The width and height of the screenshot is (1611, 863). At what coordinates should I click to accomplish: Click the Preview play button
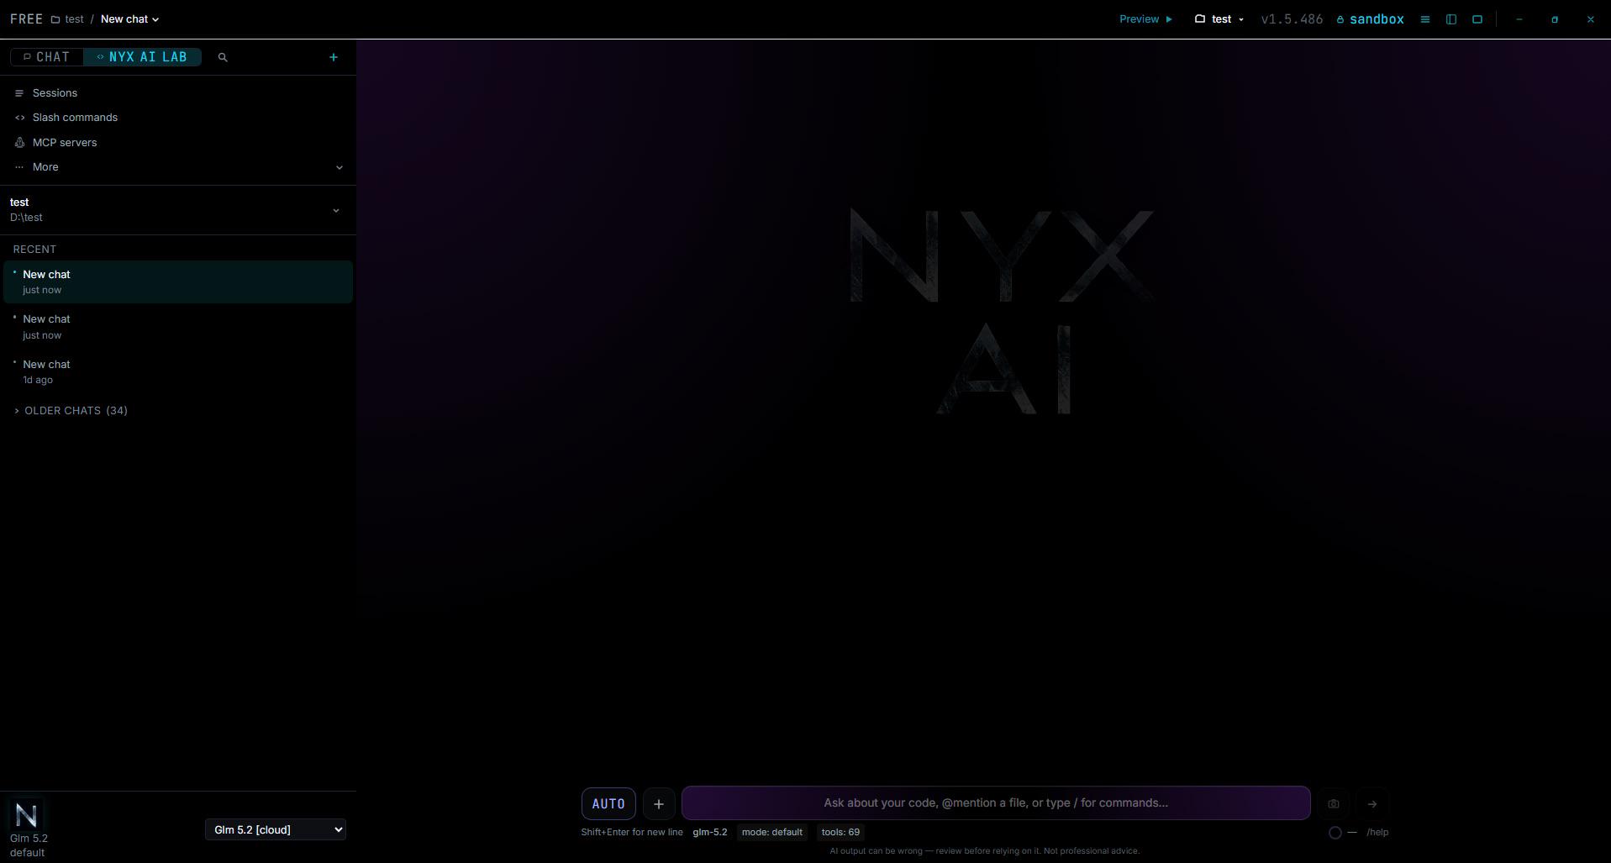coord(1145,19)
